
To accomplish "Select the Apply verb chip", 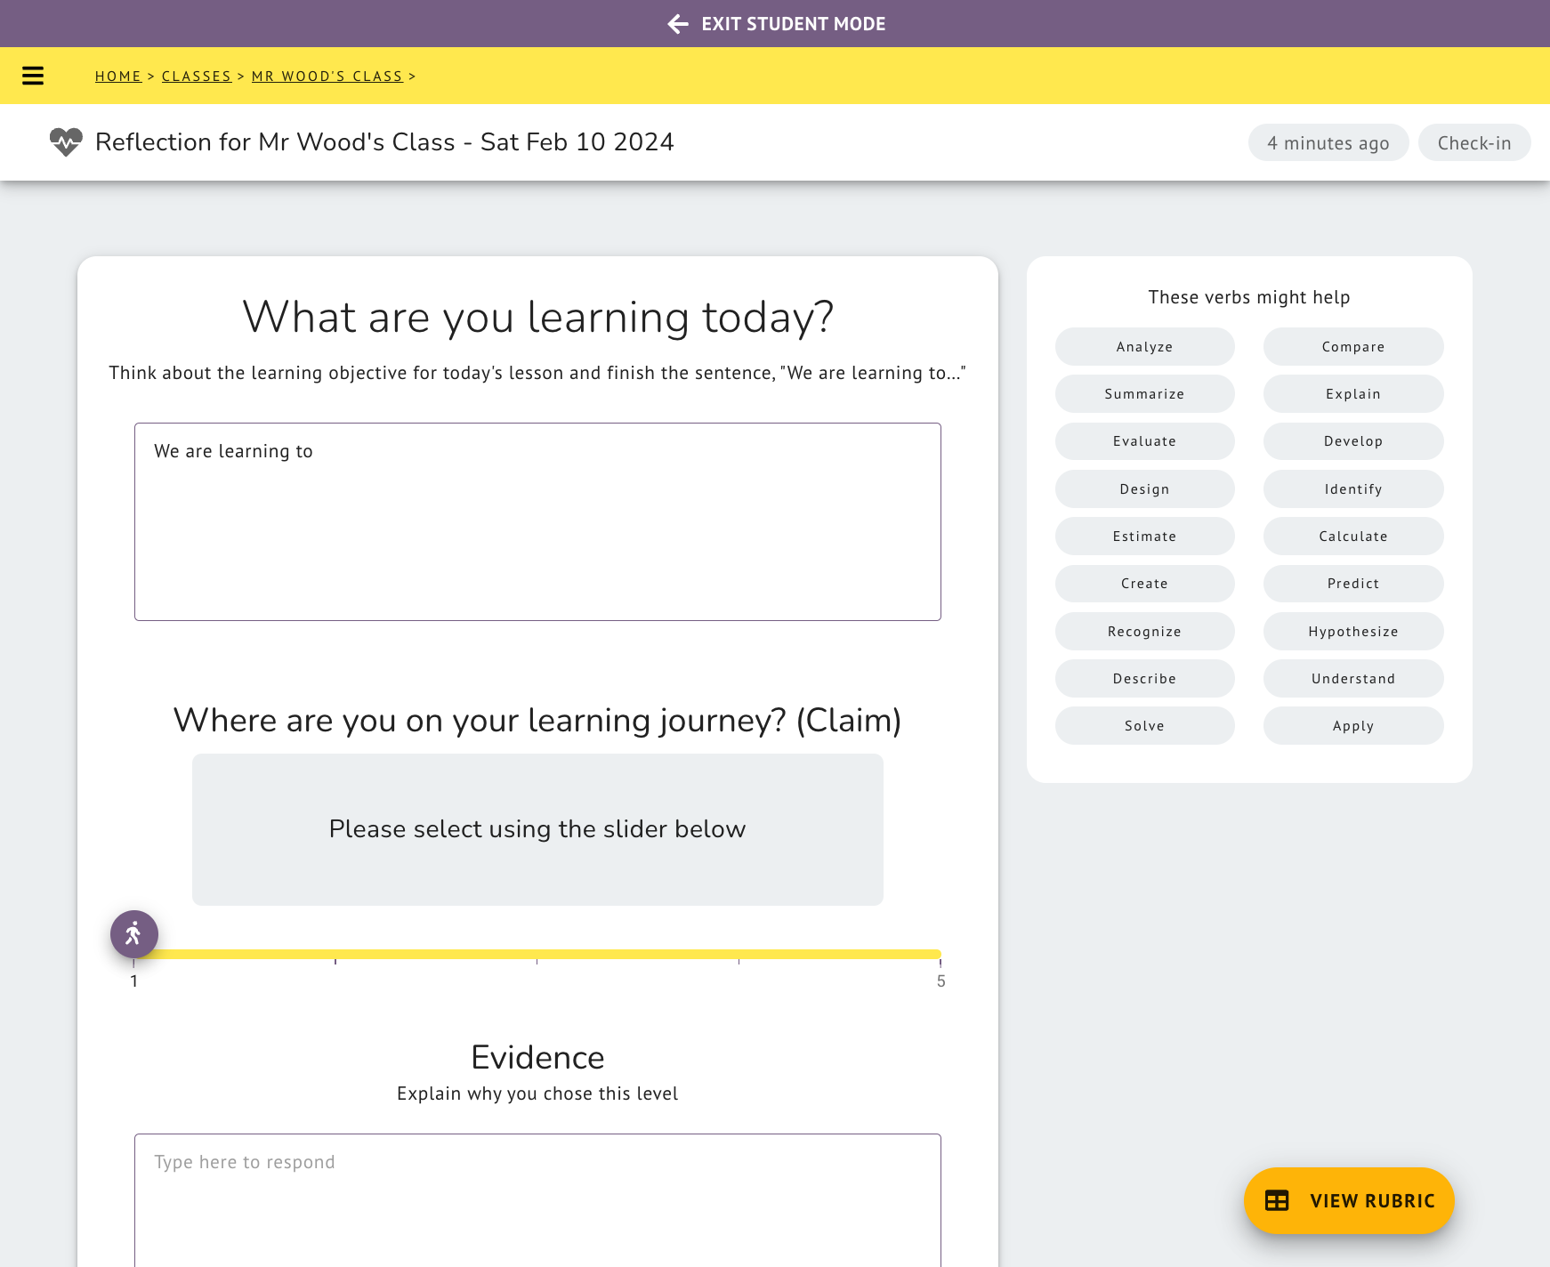I will pyautogui.click(x=1353, y=726).
